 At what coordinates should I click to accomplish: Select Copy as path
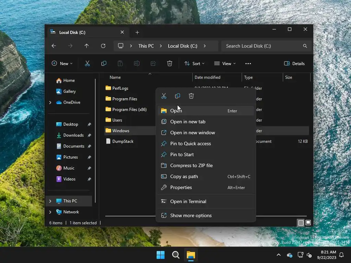206,176
